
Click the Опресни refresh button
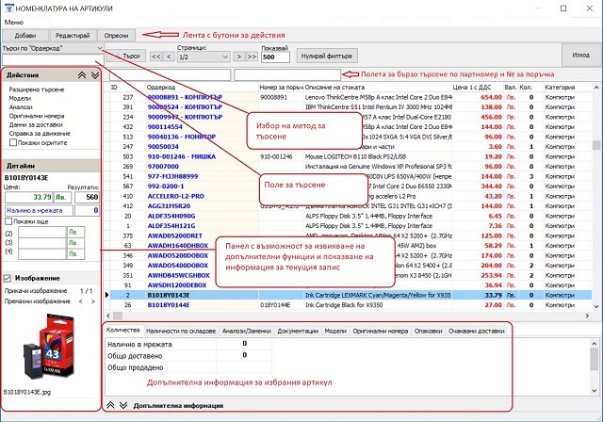tap(116, 36)
